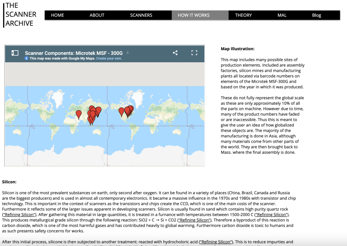Open the ABOUT menu item
The height and width of the screenshot is (246, 347).
click(x=97, y=15)
